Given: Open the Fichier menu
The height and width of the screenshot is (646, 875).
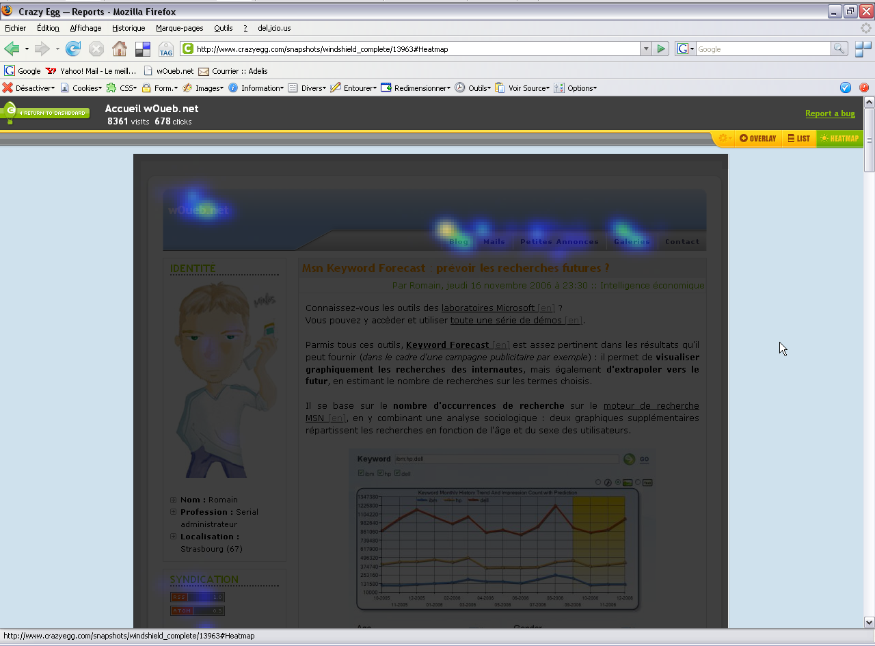Looking at the screenshot, I should [15, 28].
